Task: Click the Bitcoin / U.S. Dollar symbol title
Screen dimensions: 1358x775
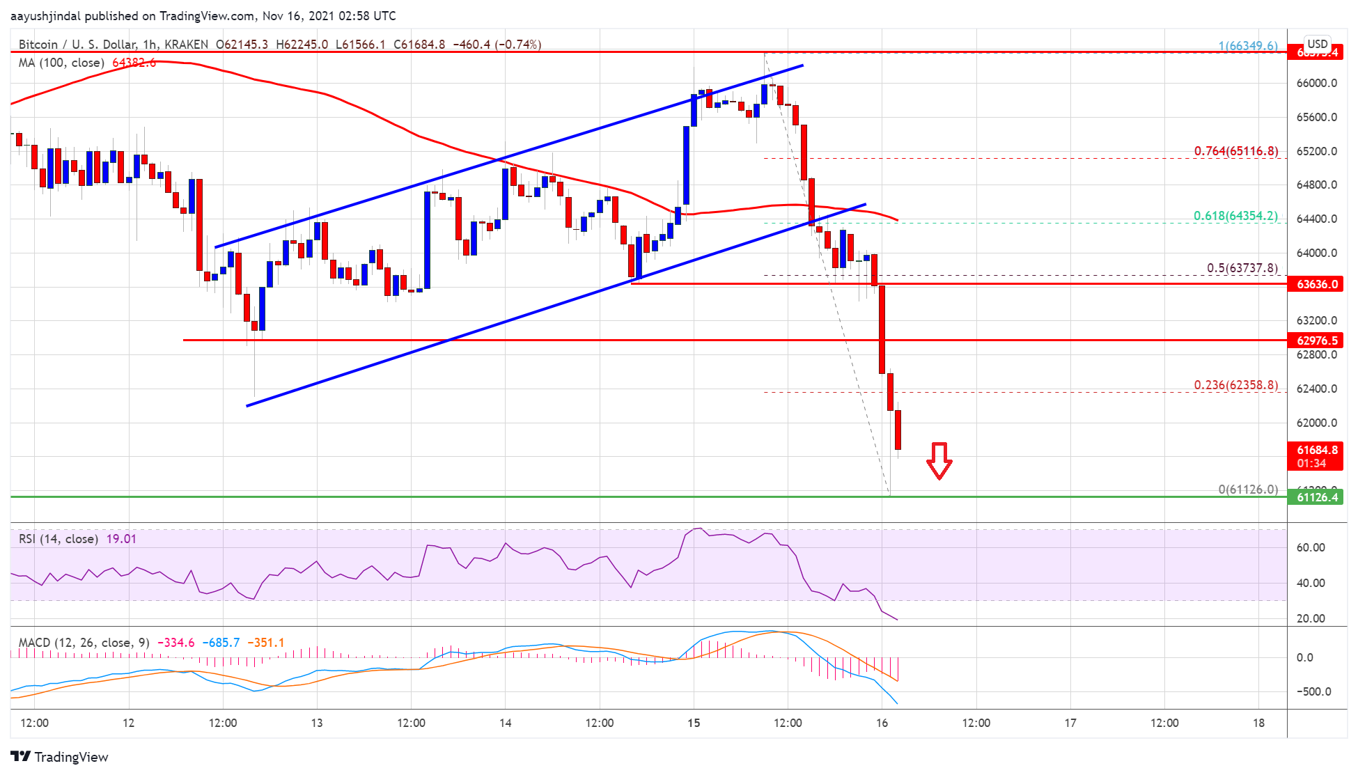Action: coord(77,45)
